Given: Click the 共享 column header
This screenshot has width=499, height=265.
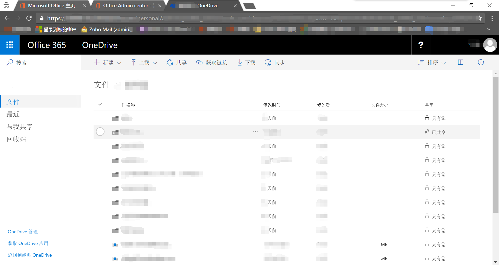Looking at the screenshot, I should pos(429,105).
